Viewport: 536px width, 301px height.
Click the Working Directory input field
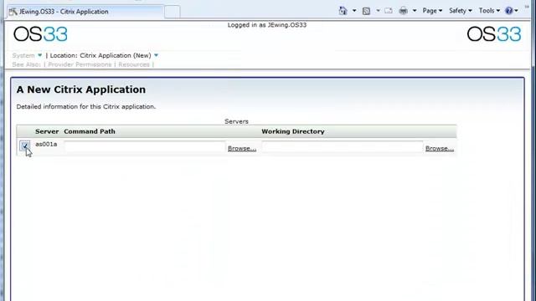pyautogui.click(x=343, y=147)
